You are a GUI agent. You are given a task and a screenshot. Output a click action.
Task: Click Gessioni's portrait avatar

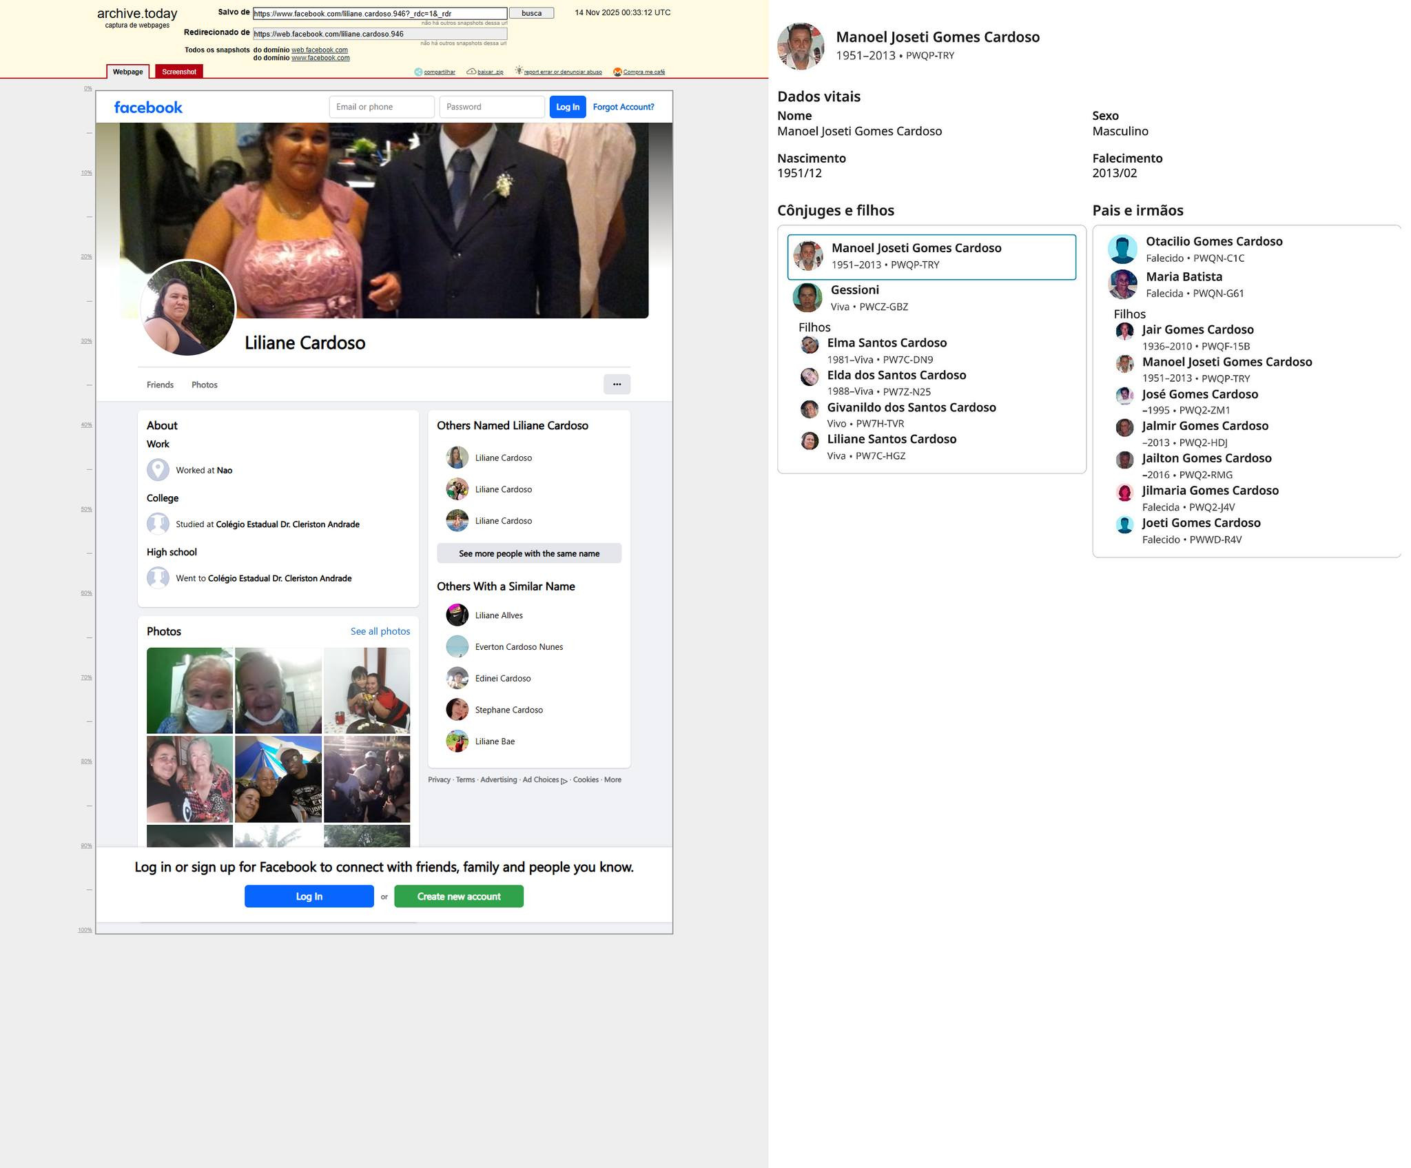tap(807, 298)
